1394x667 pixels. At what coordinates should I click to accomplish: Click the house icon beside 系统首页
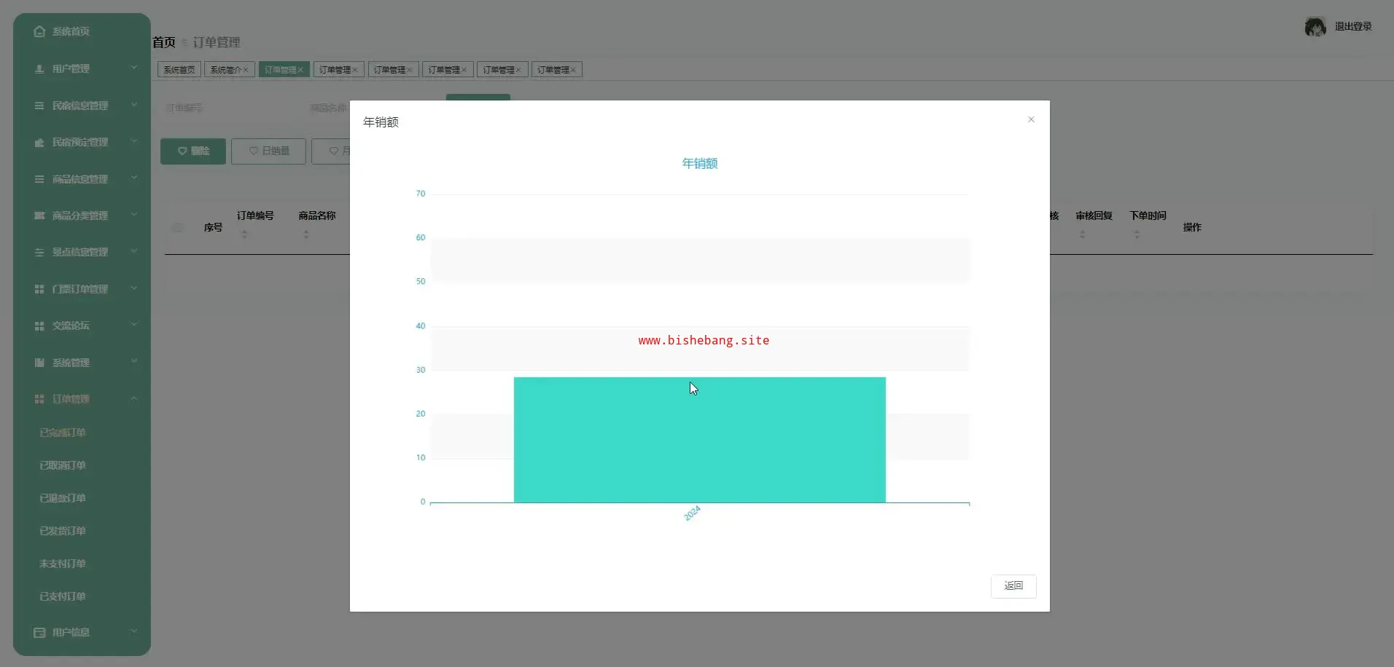point(39,31)
